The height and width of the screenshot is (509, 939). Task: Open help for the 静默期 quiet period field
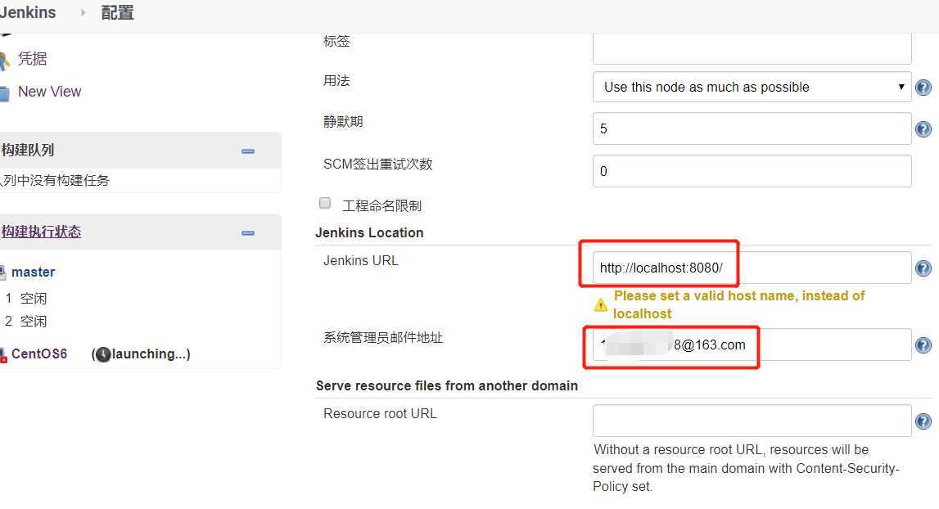(x=923, y=129)
